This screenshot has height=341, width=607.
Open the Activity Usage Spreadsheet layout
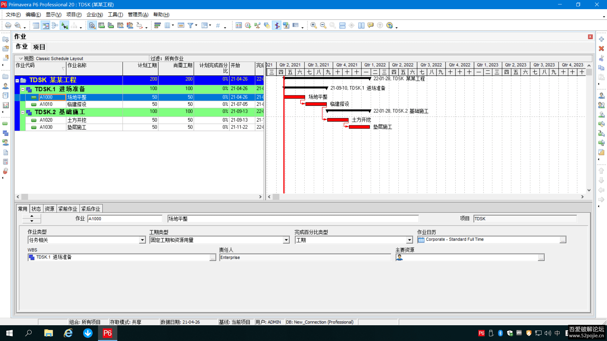click(x=101, y=26)
